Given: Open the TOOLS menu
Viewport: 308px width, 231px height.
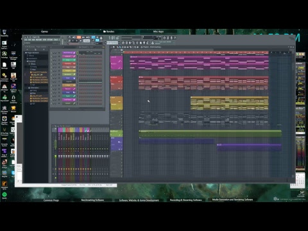Looking at the screenshot, I should pos(56,40).
